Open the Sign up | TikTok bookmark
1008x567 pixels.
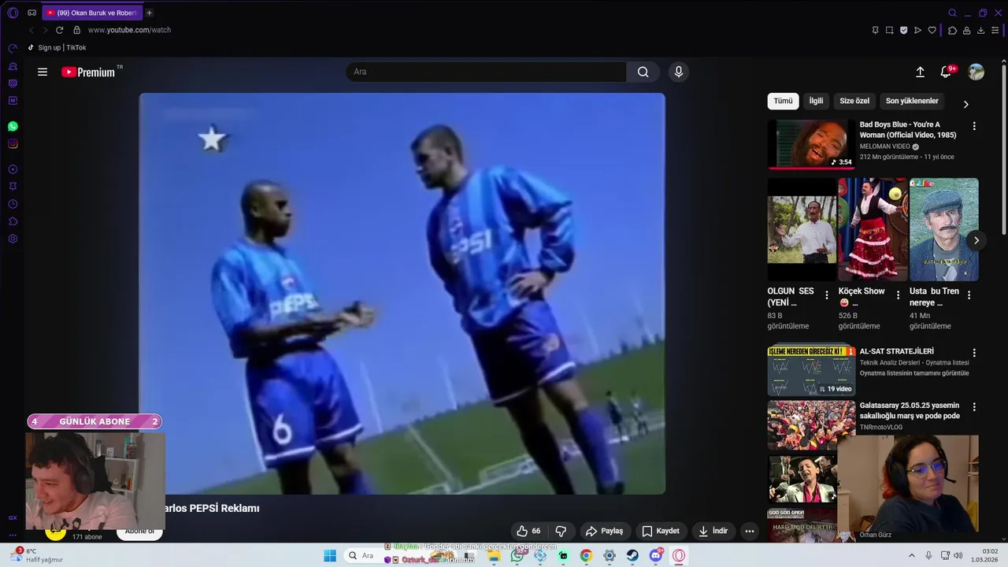click(57, 47)
